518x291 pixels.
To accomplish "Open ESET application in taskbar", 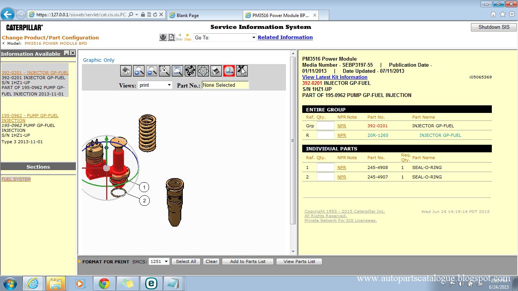I will click(x=151, y=283).
